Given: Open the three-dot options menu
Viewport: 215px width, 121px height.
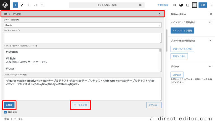Looking at the screenshot, I should (x=211, y=5).
